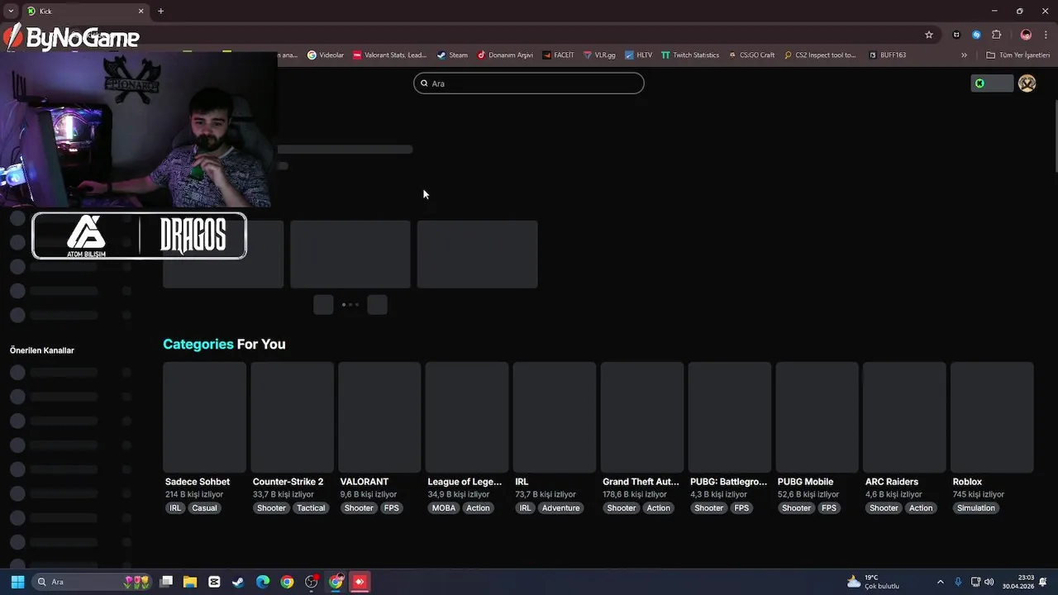This screenshot has height=595, width=1058.
Task: Open the notification bell icon
Action: tap(1043, 582)
